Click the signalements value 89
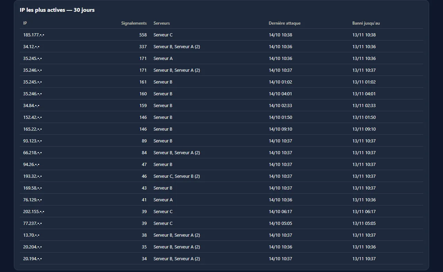Image resolution: width=443 pixels, height=272 pixels. tap(144, 141)
